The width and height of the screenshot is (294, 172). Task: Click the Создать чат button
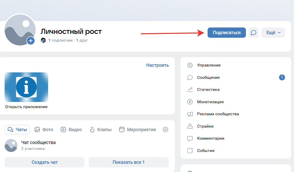pyautogui.click(x=44, y=162)
